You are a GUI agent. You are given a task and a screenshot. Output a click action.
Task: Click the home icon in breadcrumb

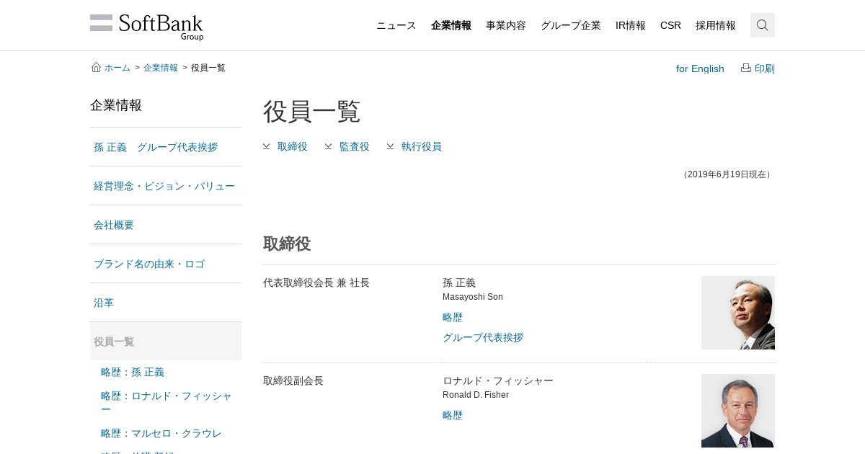[x=96, y=67]
